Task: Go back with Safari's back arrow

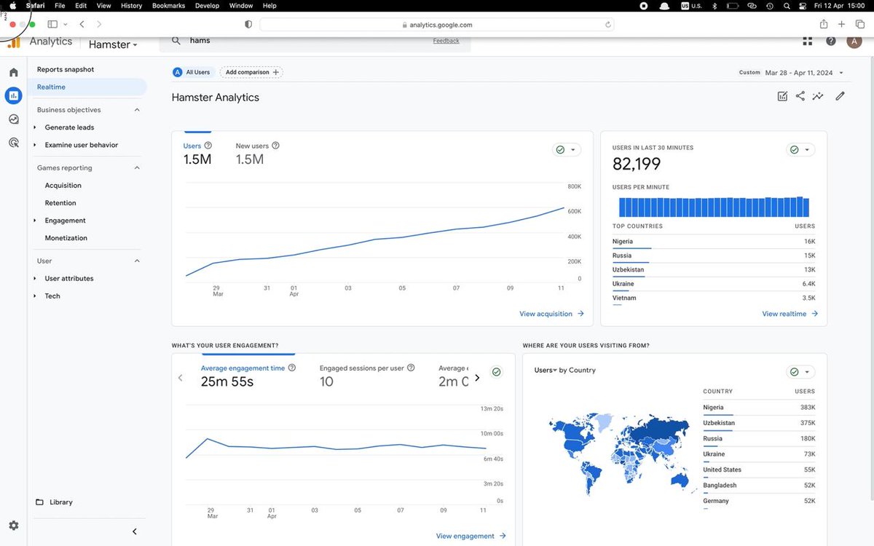Action: point(82,24)
